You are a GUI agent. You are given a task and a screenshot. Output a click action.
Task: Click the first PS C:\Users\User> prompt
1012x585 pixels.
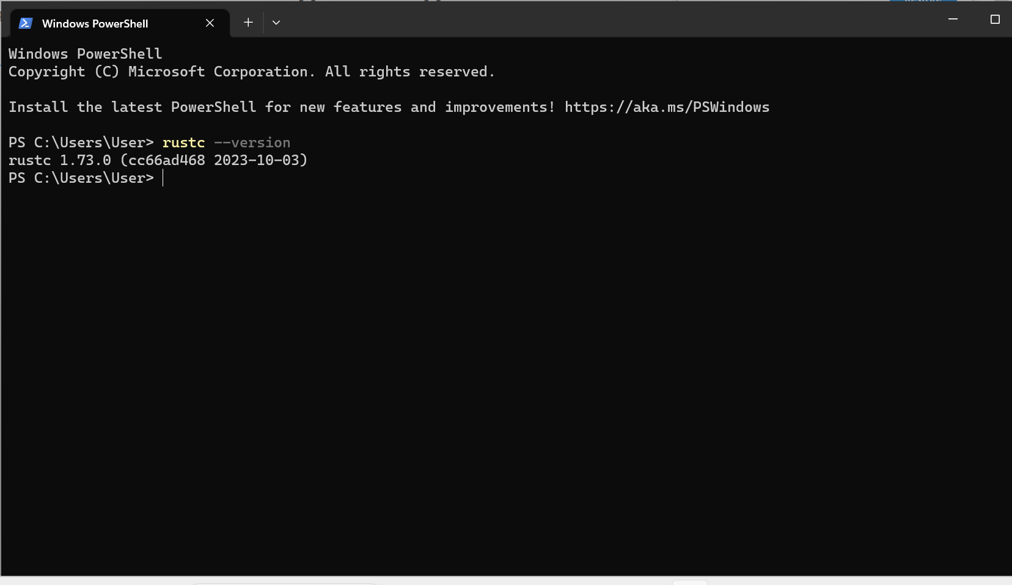(x=81, y=143)
